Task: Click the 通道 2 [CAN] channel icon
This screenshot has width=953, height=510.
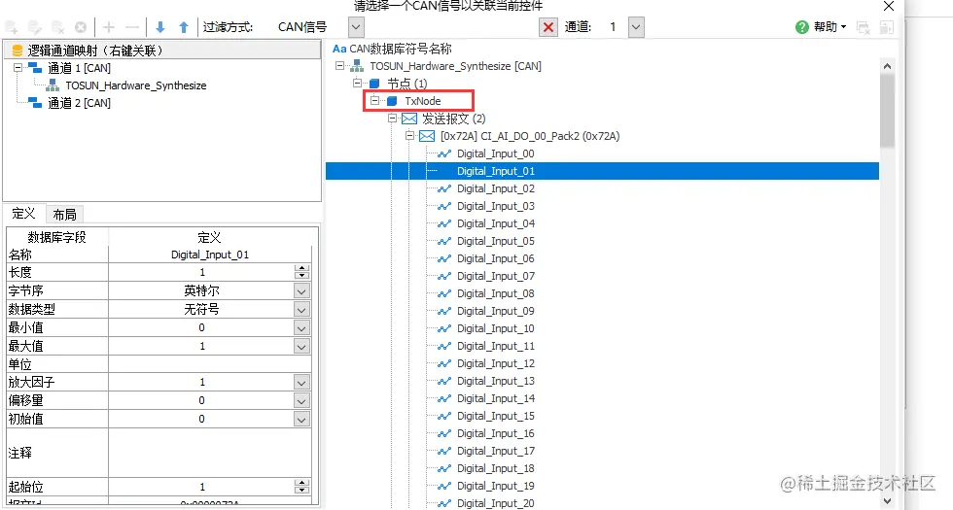Action: pos(35,103)
